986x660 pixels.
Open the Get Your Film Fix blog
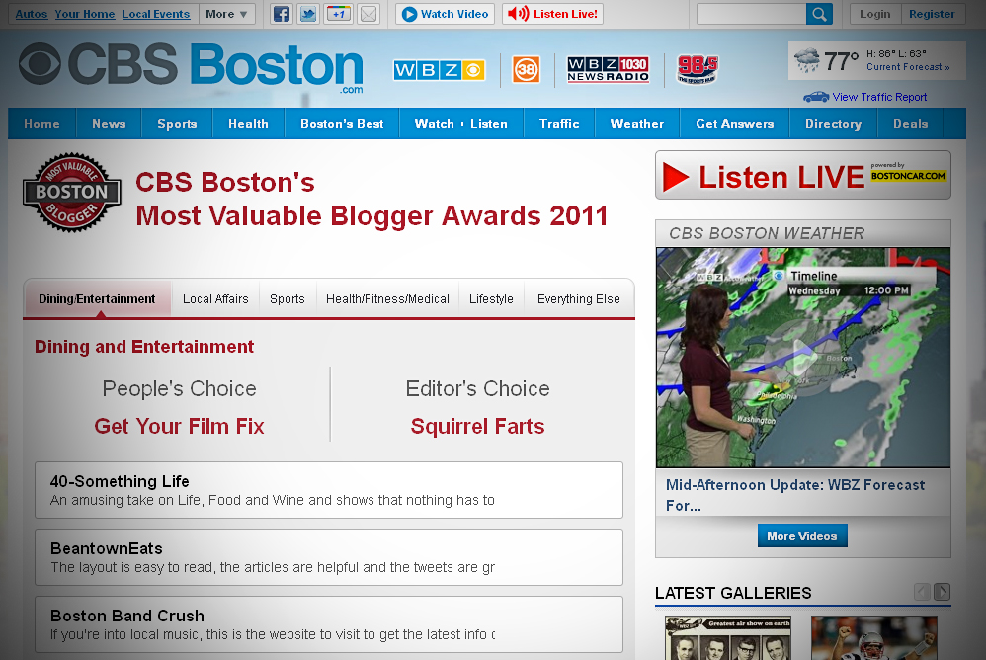(179, 426)
